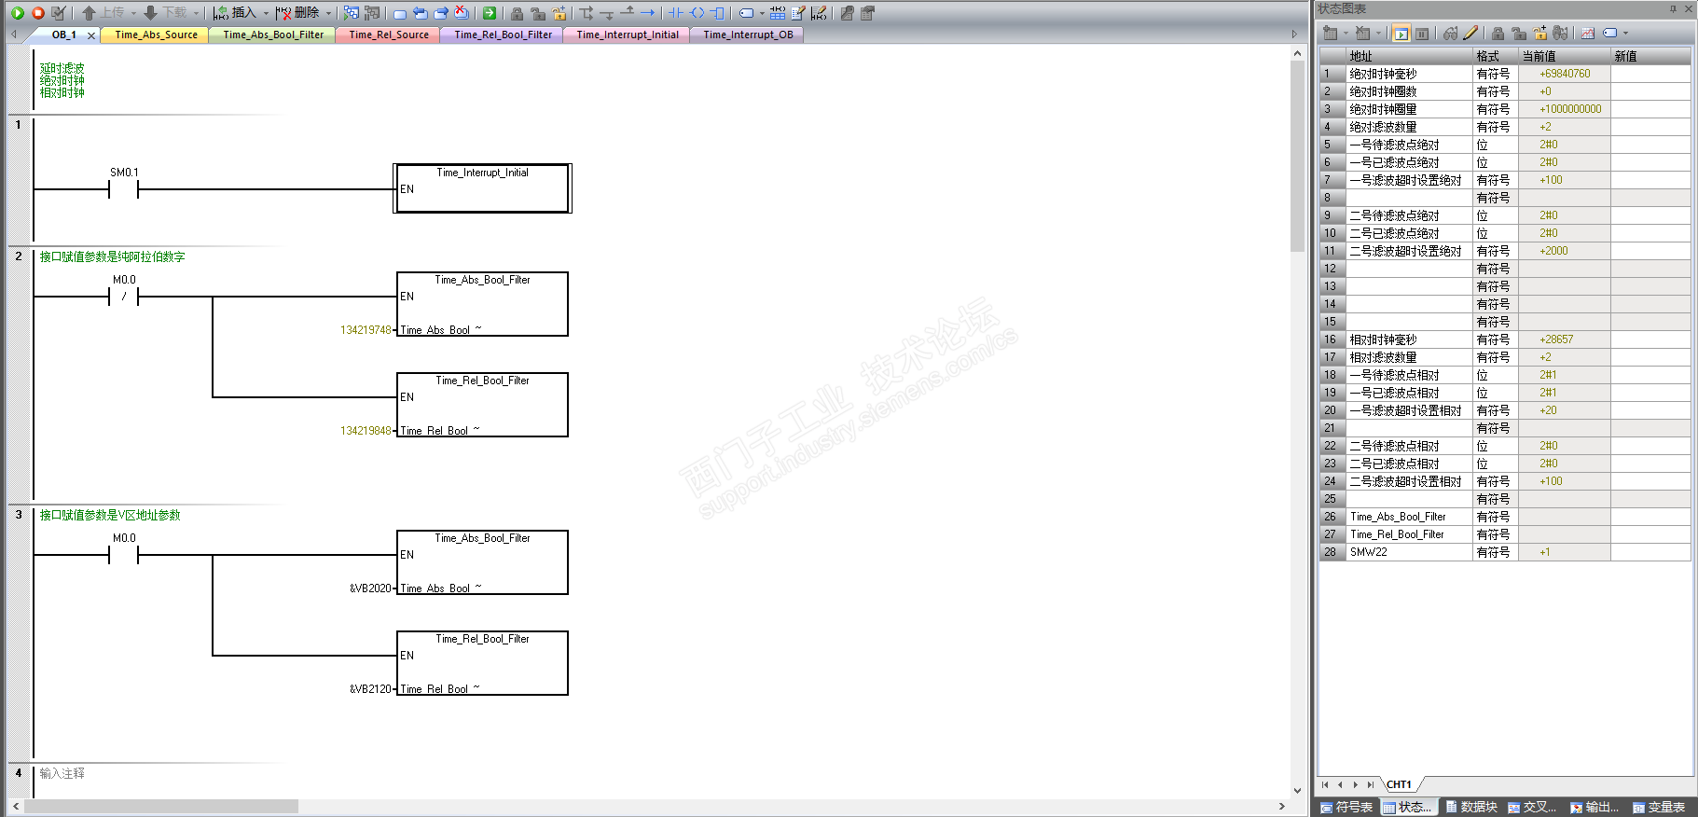Start chart status monitoring in status chart panel
The width and height of the screenshot is (1698, 817).
click(x=1401, y=34)
